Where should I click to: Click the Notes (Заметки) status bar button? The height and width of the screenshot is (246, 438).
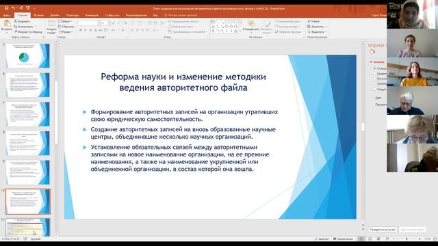tap(322, 238)
